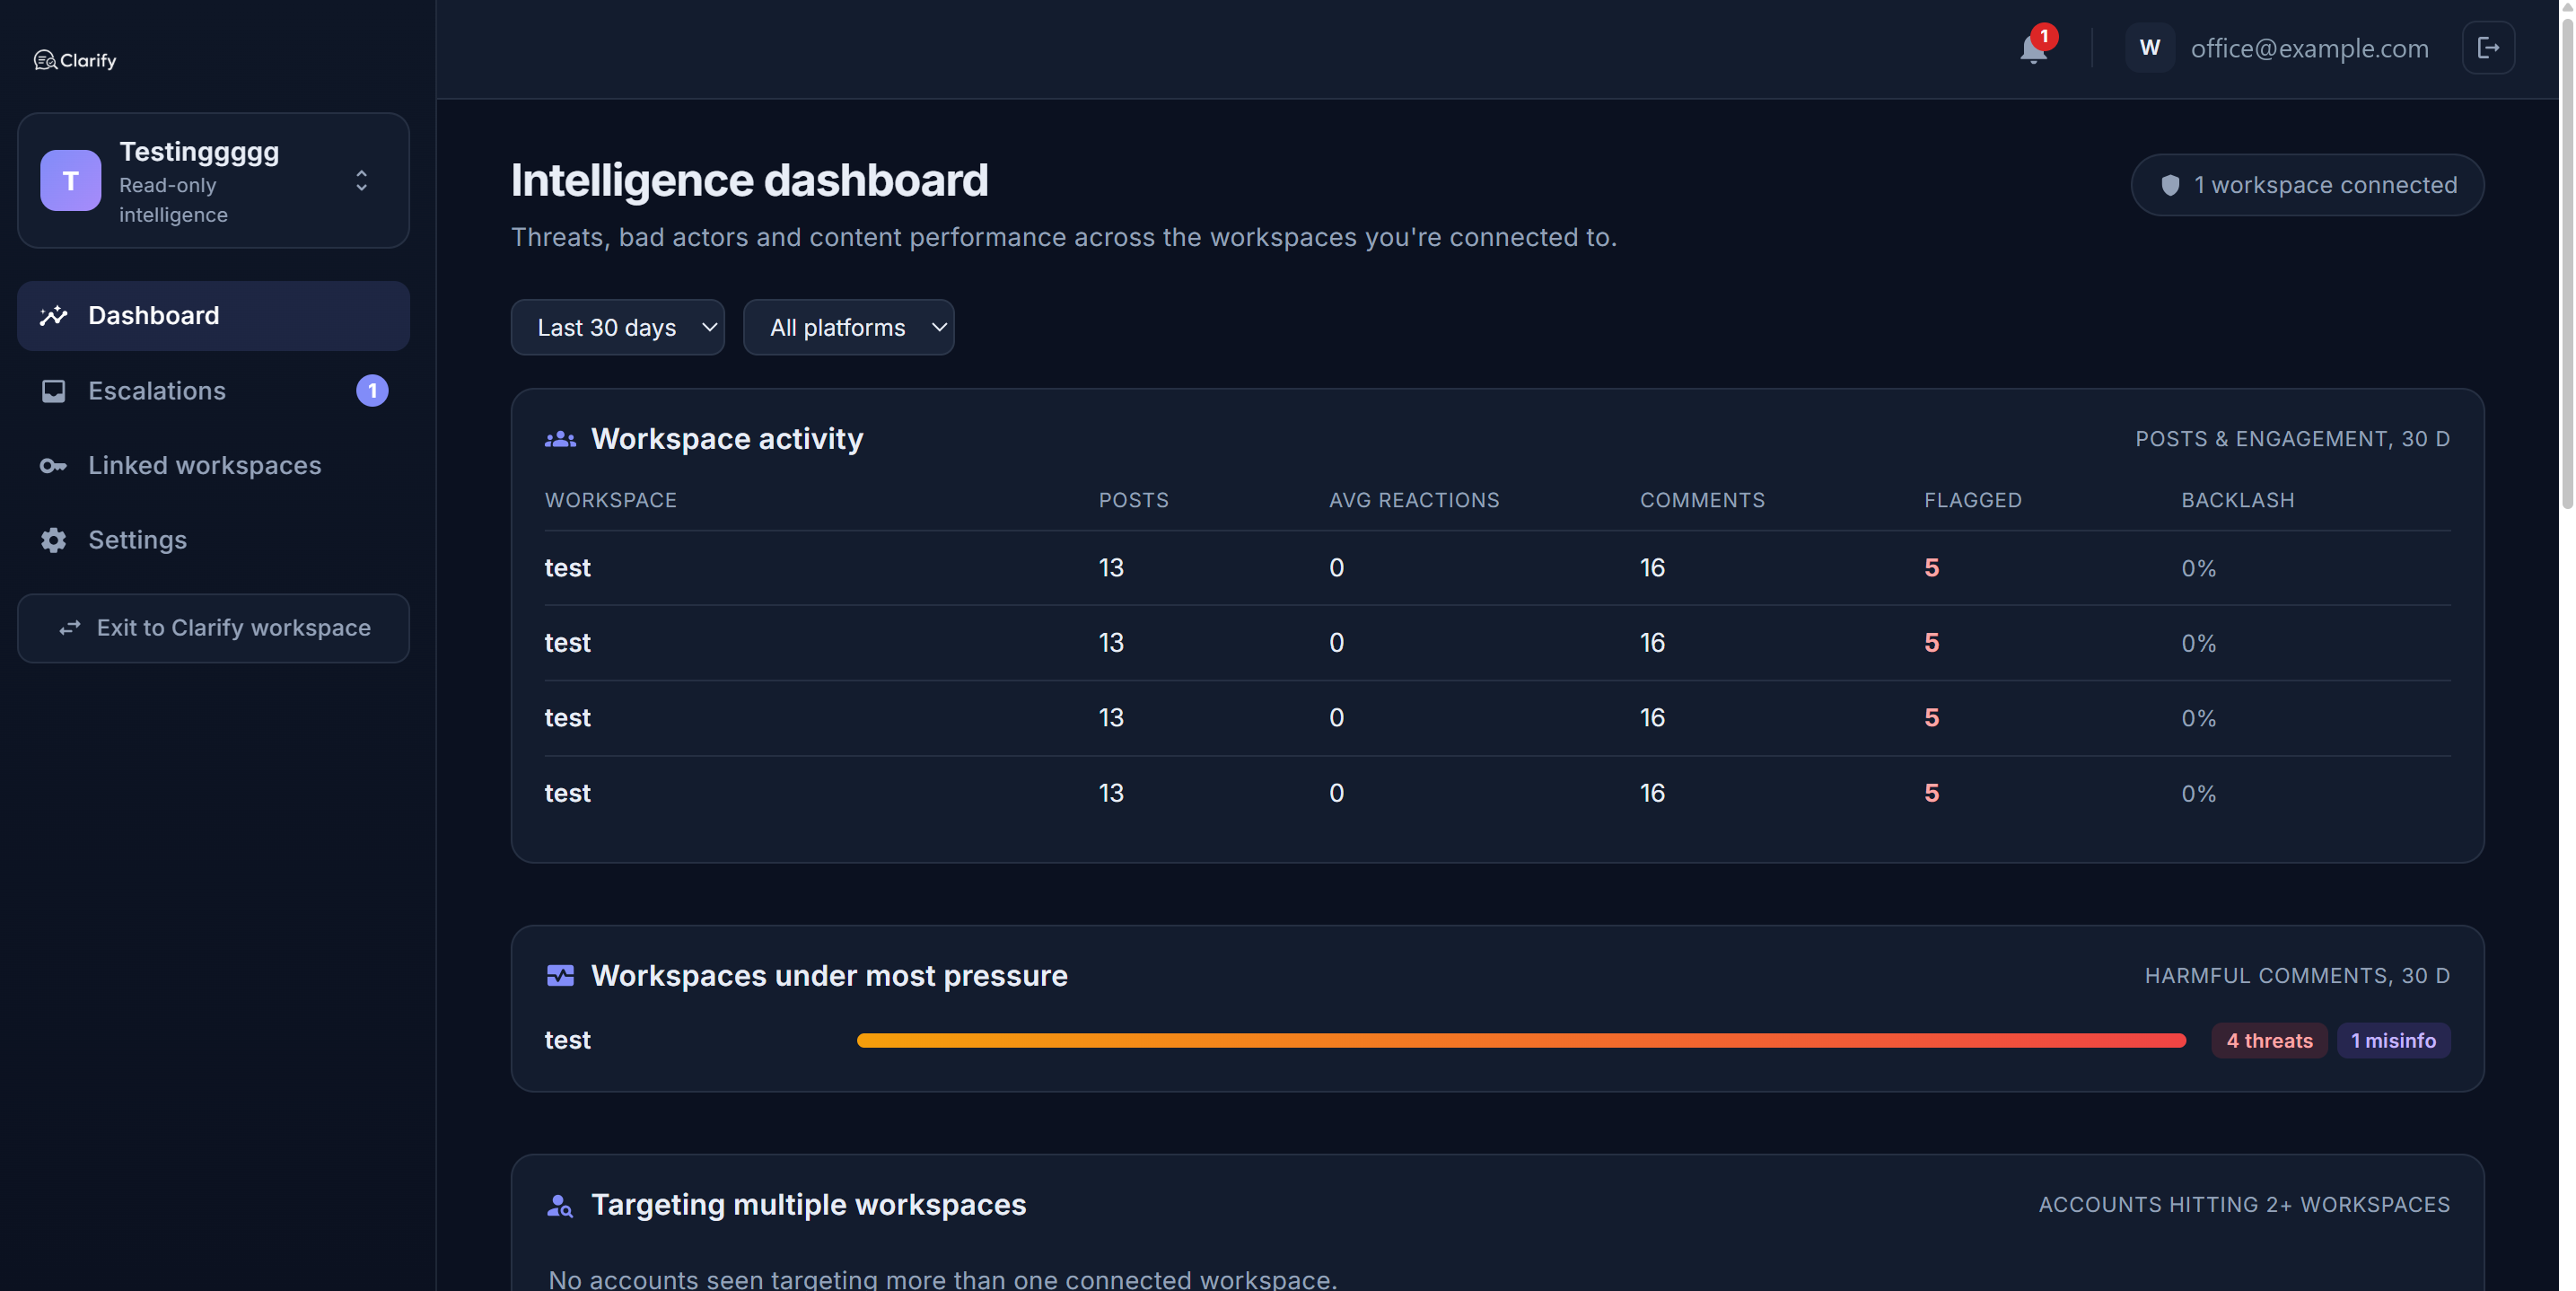Click POSTS & ENGAGEMENT, 30 D label
The height and width of the screenshot is (1291, 2576).
[2292, 439]
